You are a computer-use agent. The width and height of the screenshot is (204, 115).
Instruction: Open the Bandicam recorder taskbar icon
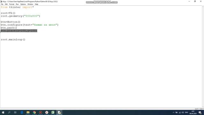(40, 112)
